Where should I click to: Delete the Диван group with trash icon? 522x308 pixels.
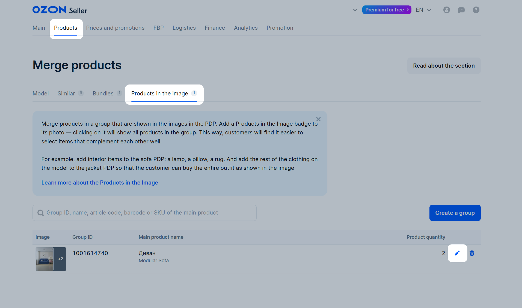click(472, 253)
